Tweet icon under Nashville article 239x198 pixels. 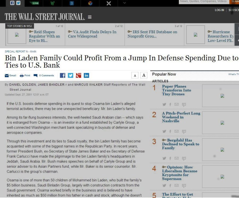click(x=164, y=131)
